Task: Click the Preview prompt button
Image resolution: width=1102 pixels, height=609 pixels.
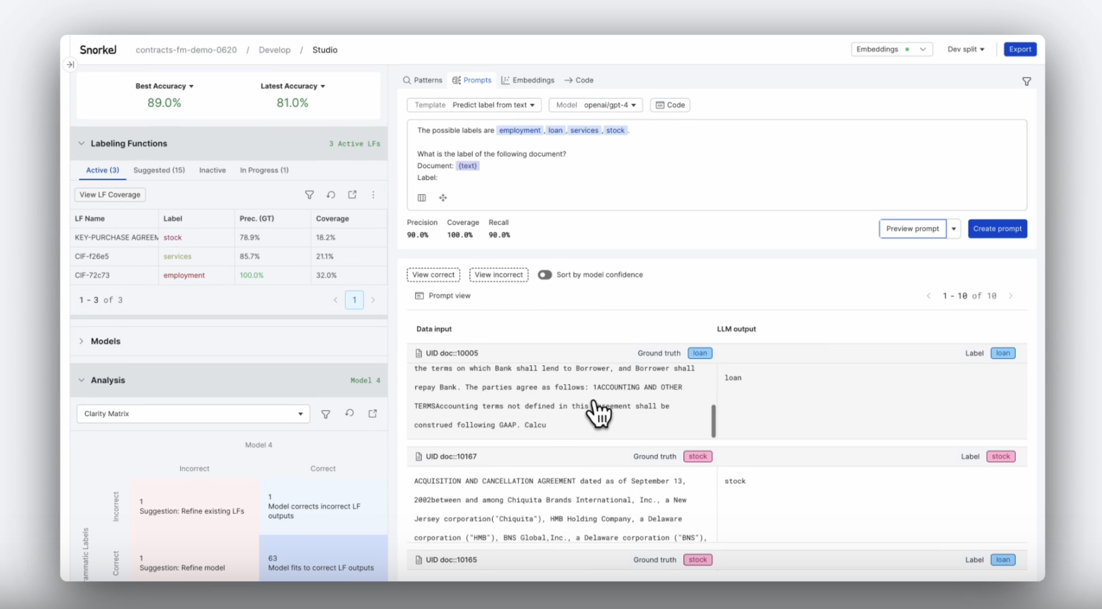Action: tap(913, 229)
